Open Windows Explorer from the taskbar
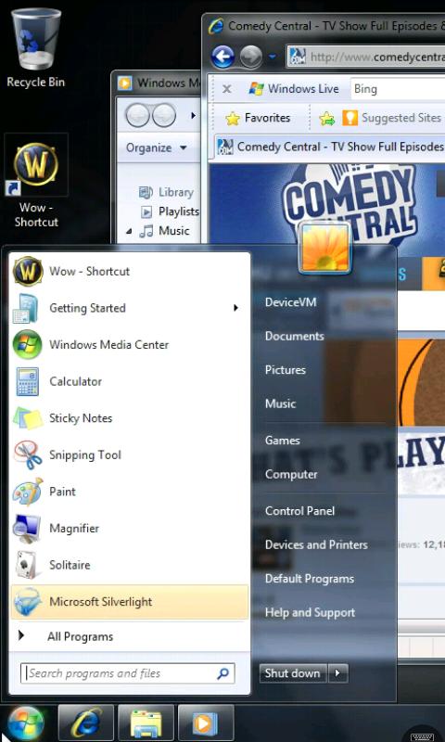 (146, 723)
